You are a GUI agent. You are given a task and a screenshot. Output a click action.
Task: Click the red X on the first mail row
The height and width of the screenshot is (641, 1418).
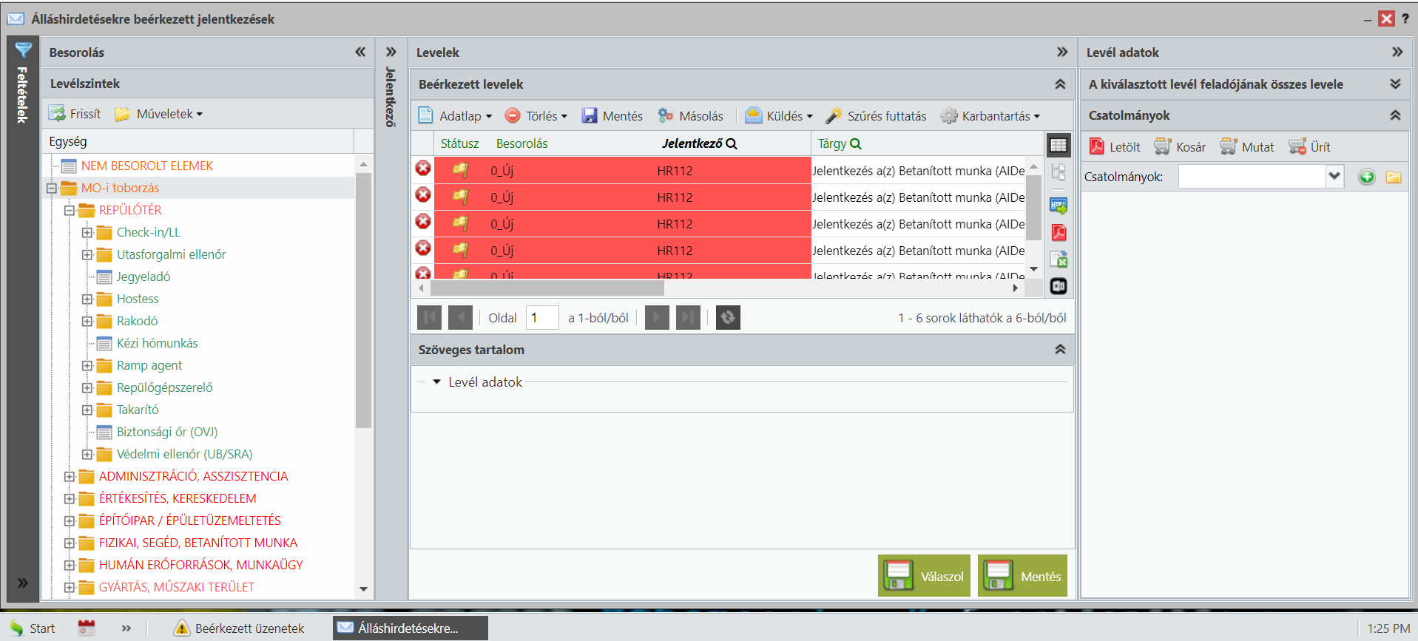pyautogui.click(x=423, y=169)
